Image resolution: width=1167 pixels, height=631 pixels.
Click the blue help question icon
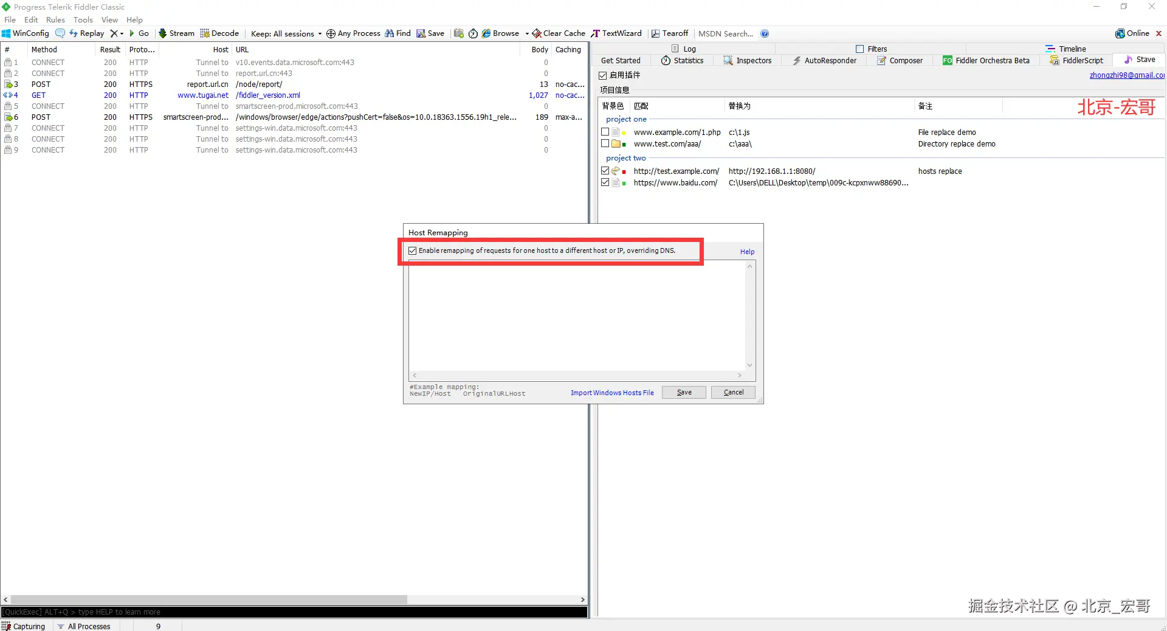click(765, 33)
